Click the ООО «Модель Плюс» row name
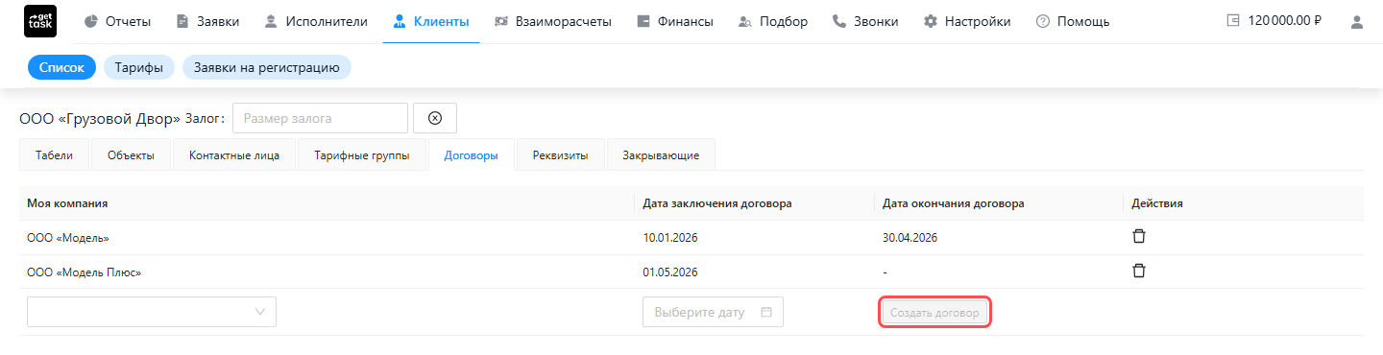This screenshot has height=355, width=1383. click(x=85, y=272)
